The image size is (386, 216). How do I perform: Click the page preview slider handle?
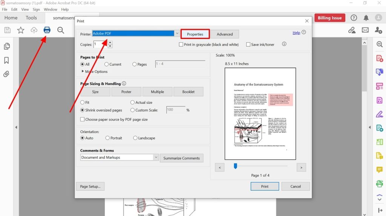235,166
